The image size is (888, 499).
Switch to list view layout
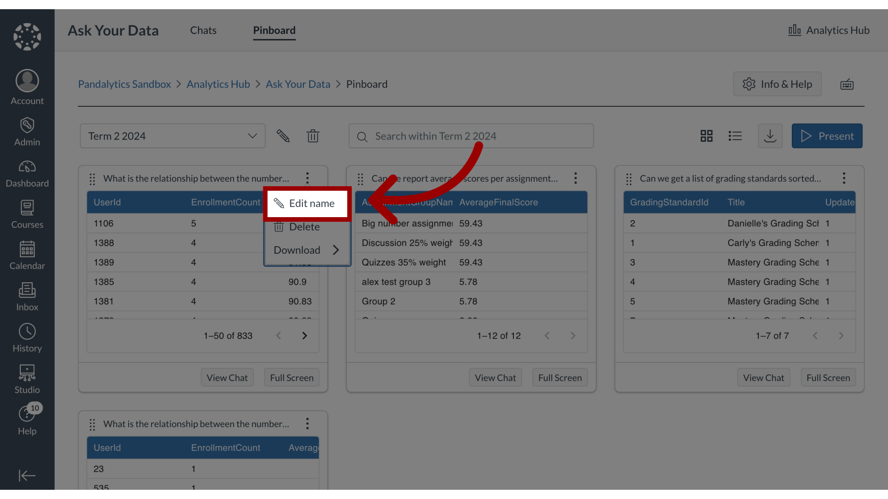pyautogui.click(x=735, y=136)
